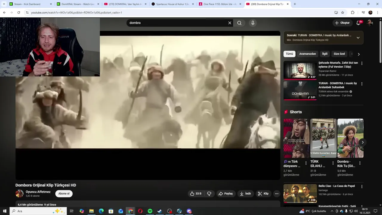Open TURAN DOMBYRA video thumbnail
The image size is (382, 215).
point(300,90)
